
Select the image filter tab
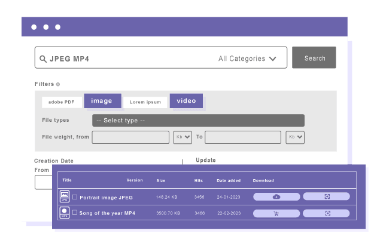(102, 101)
